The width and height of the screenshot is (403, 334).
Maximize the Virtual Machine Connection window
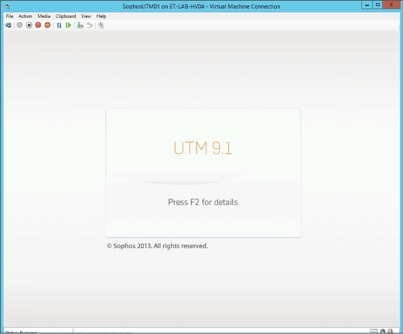pyautogui.click(x=377, y=5)
